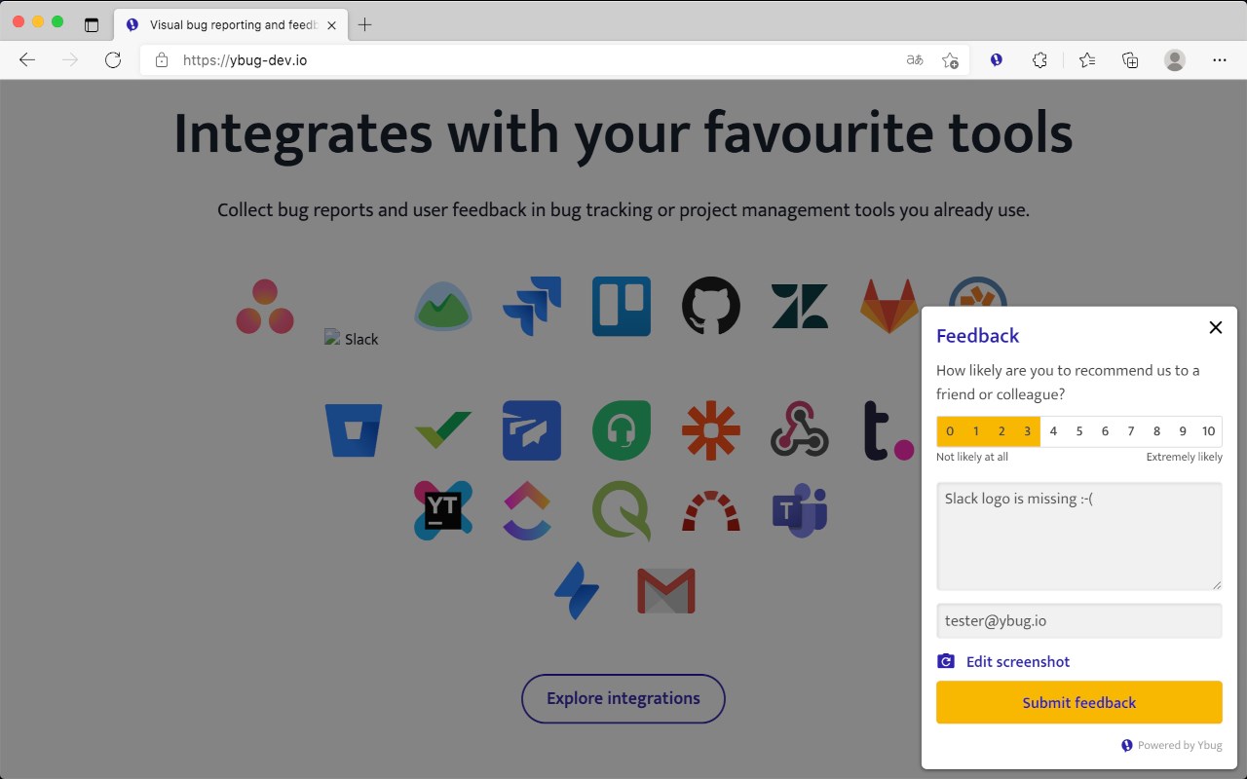
Task: Click the Bitbucket logo icon
Action: pos(354,430)
